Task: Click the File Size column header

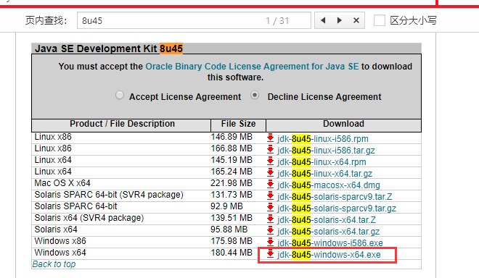Action: tap(238, 124)
